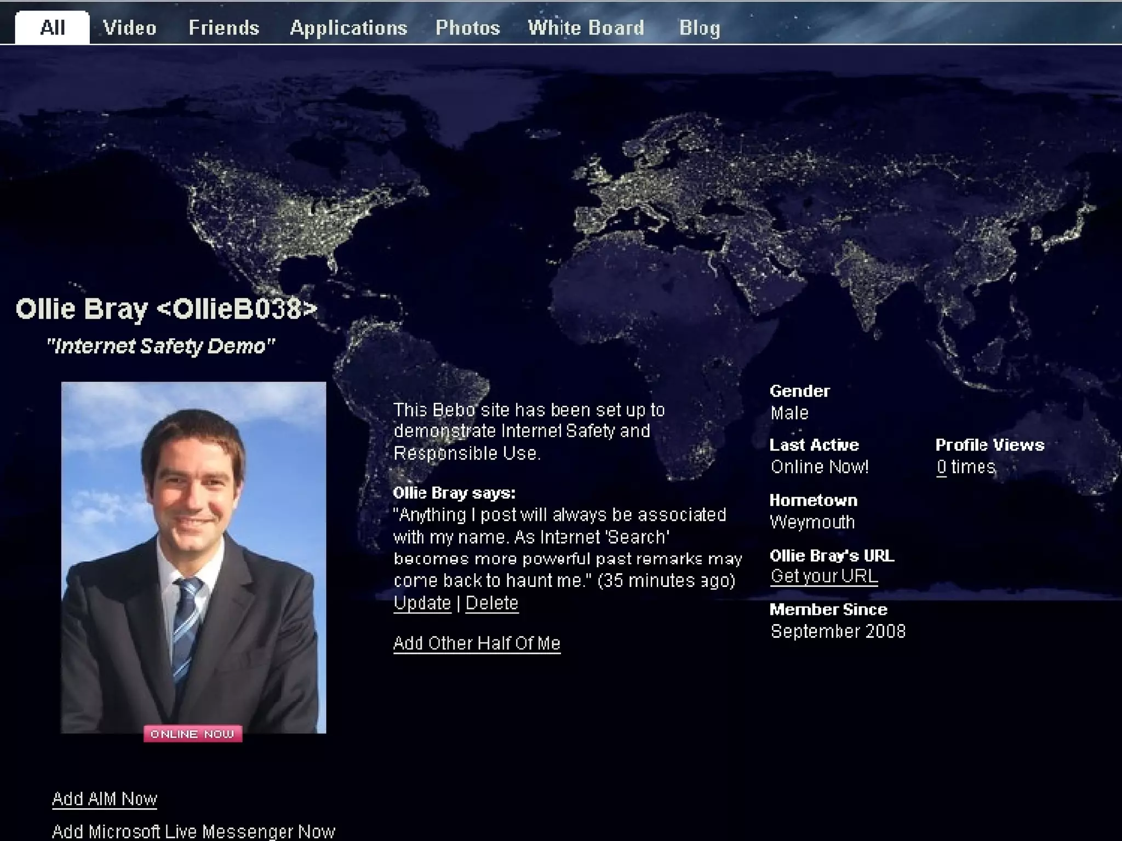Switch to the Friends tab
Image resolution: width=1122 pixels, height=841 pixels.
coord(224,28)
